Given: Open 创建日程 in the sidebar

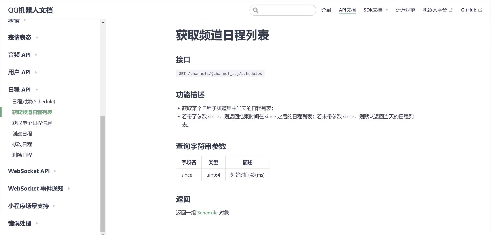Looking at the screenshot, I should pos(22,134).
